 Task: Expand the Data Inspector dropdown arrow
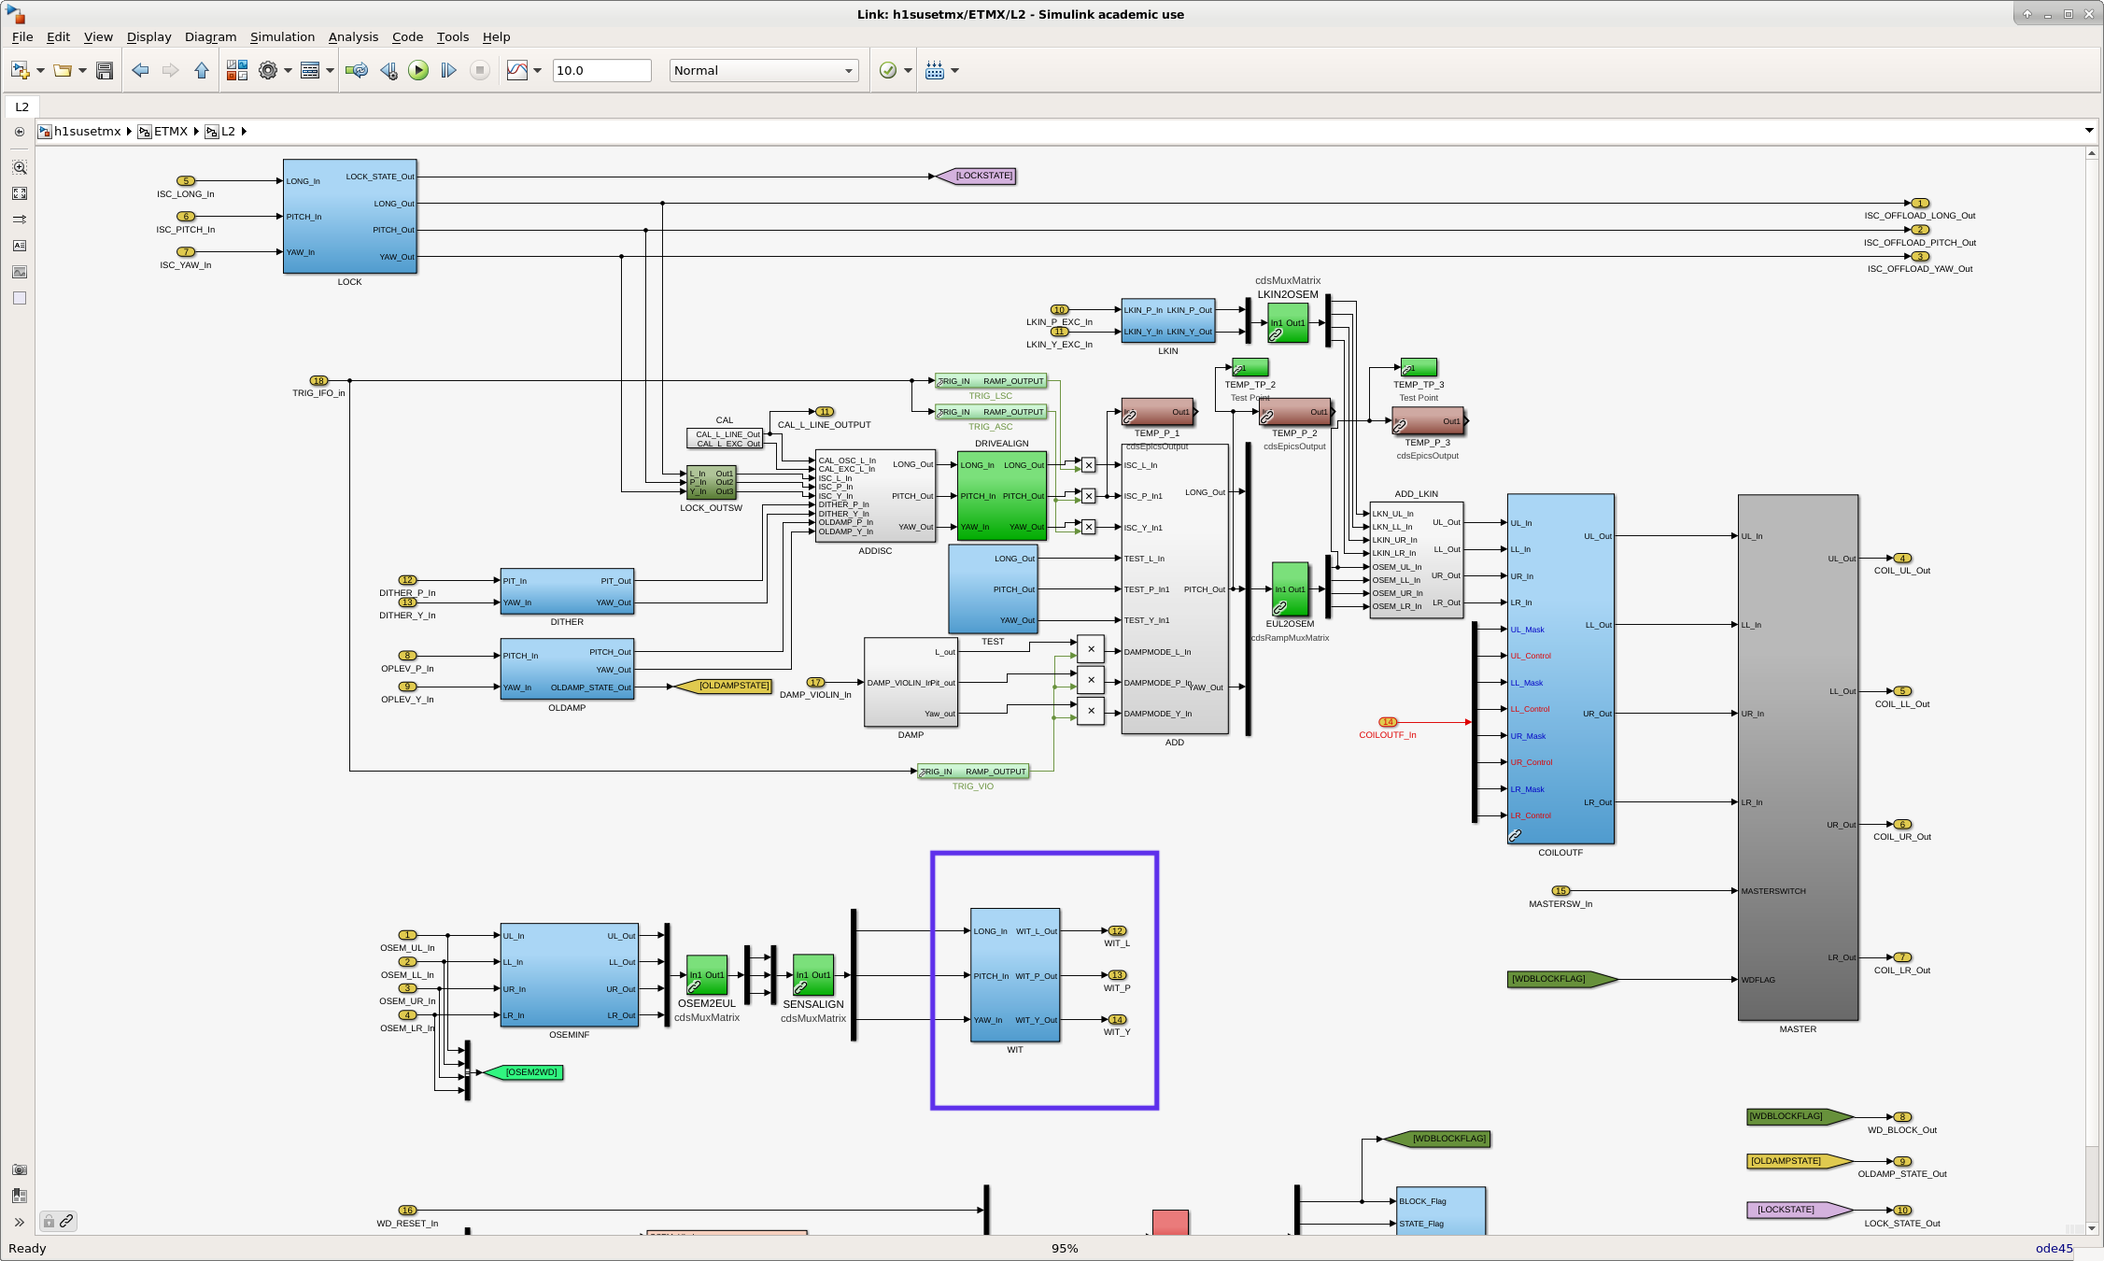tap(537, 70)
